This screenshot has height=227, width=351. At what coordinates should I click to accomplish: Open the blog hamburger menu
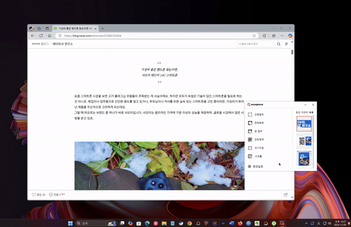pyautogui.click(x=287, y=44)
